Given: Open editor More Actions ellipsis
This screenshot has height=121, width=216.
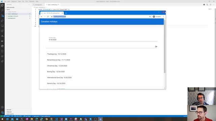Looking at the screenshot, I should coord(214,5).
